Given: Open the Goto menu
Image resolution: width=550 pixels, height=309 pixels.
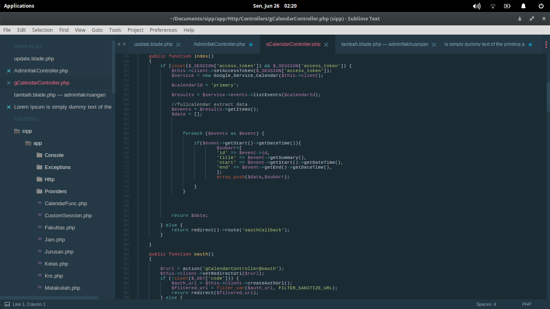Looking at the screenshot, I should 97,30.
